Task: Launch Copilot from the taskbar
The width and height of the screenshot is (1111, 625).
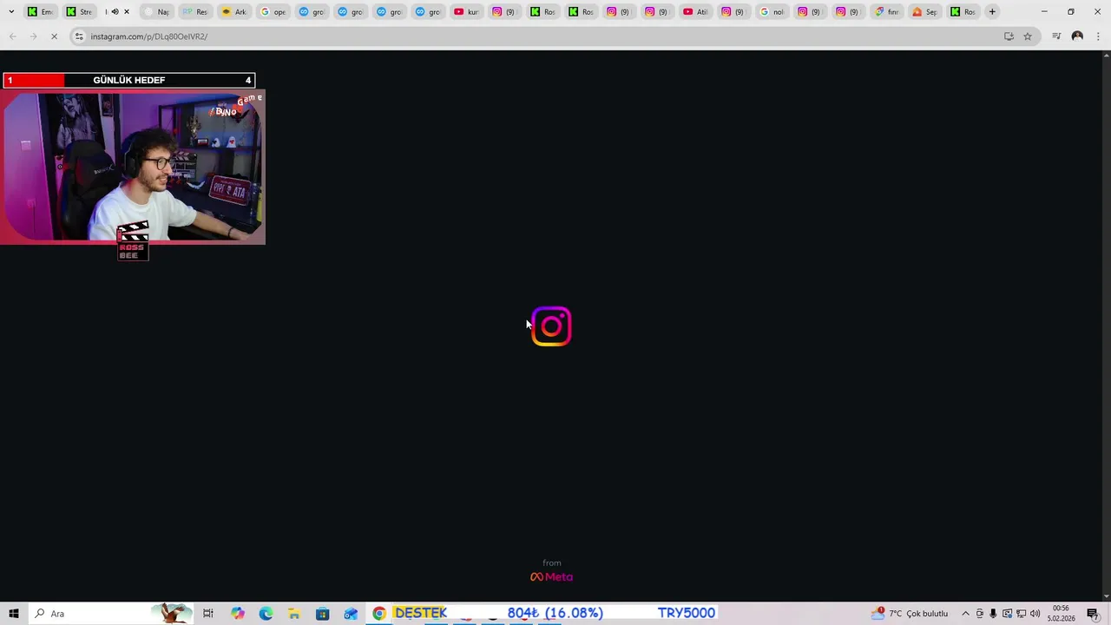Action: 238,614
